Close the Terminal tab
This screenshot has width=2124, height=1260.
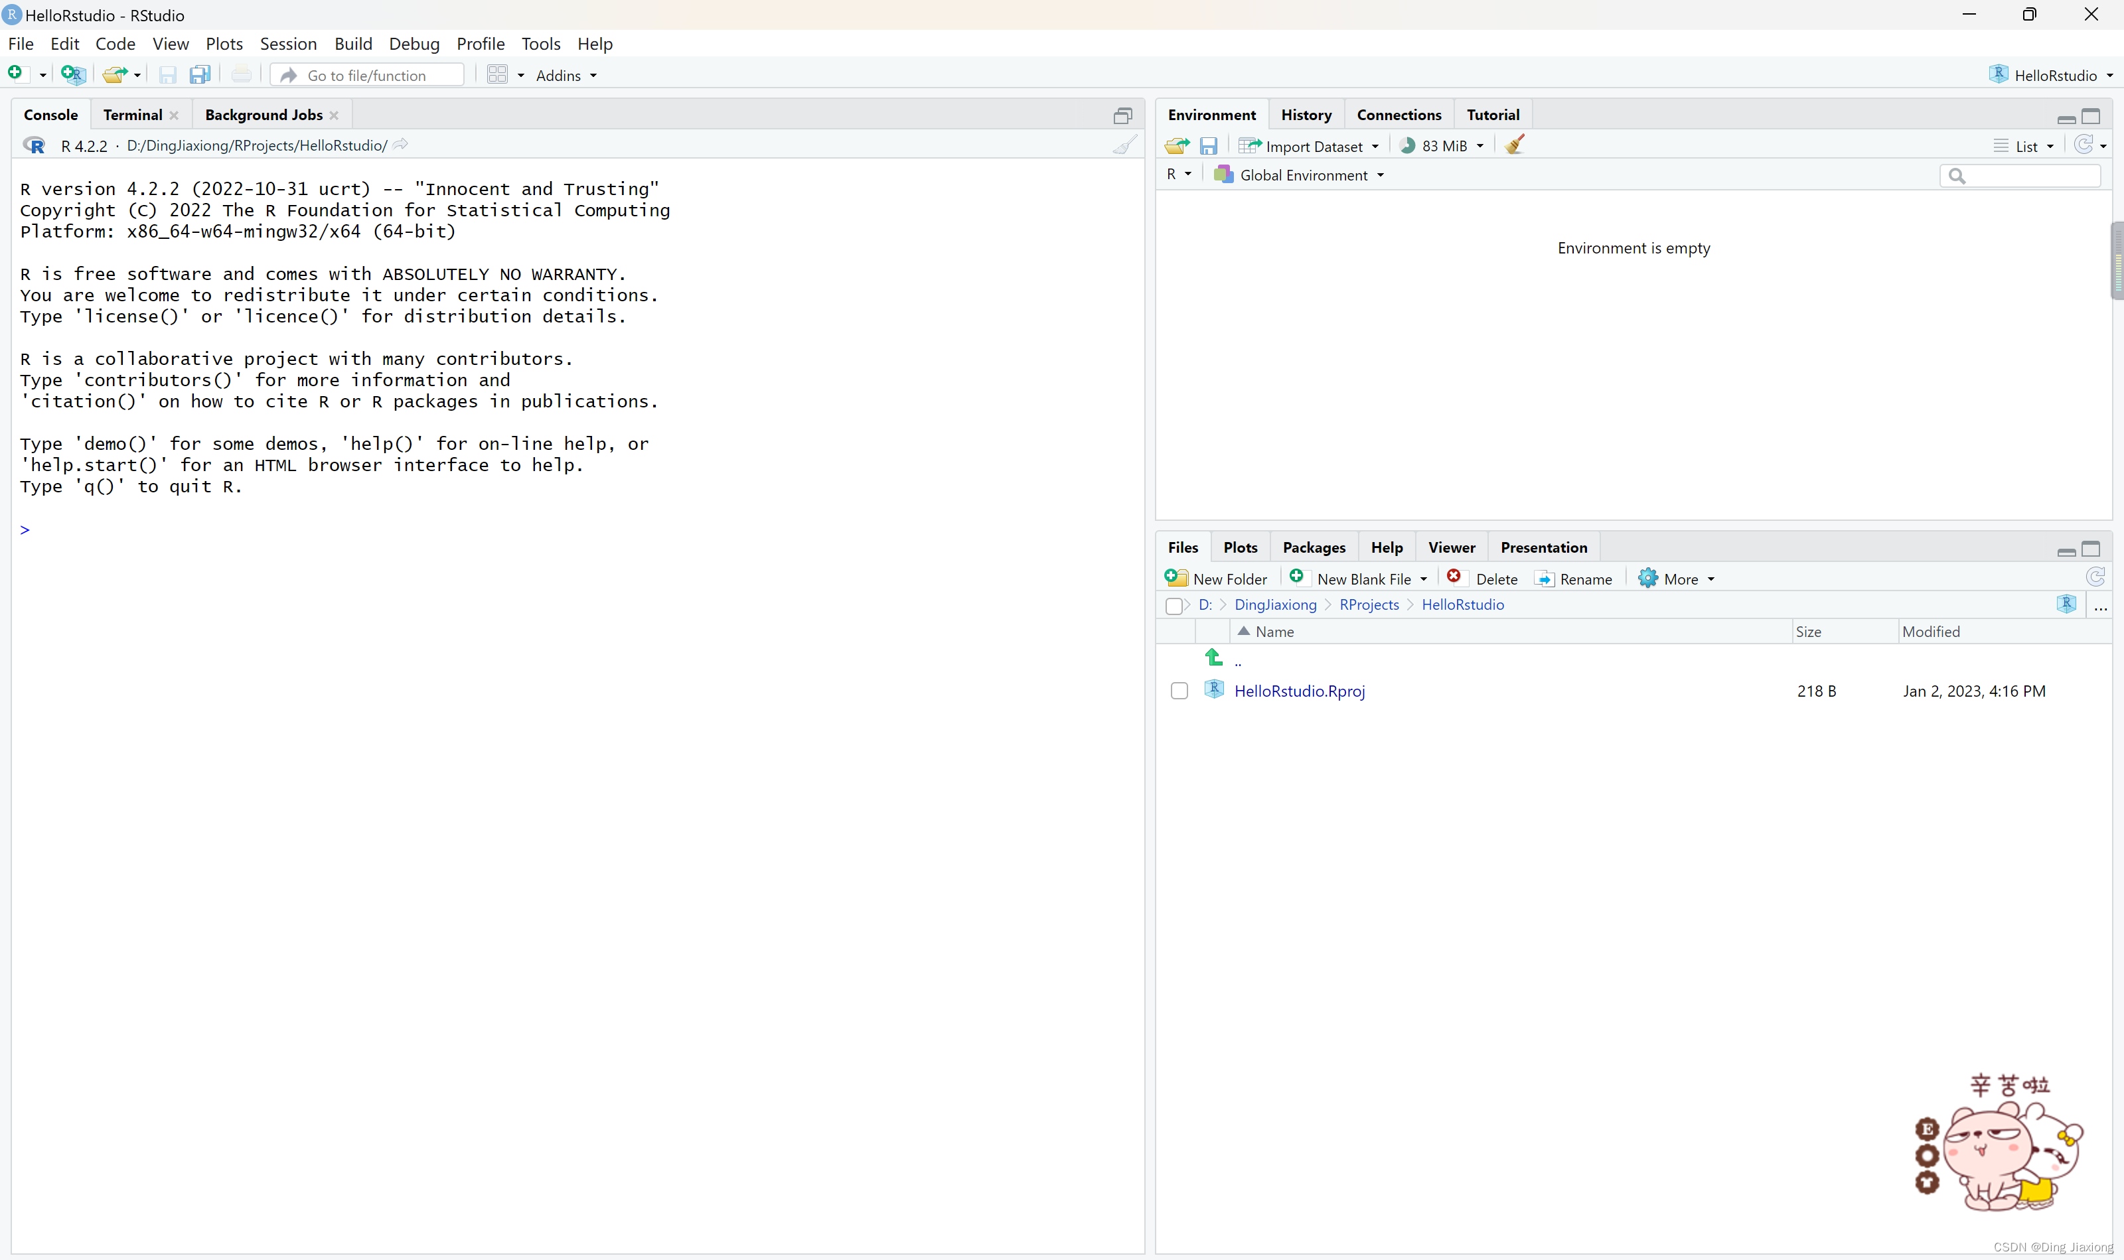point(175,115)
